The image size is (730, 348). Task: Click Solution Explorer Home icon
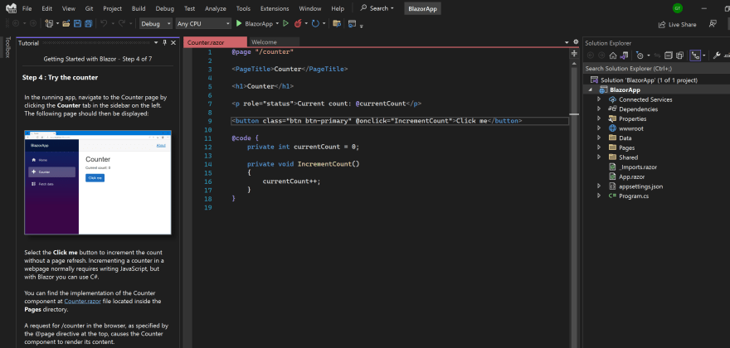tap(613, 56)
